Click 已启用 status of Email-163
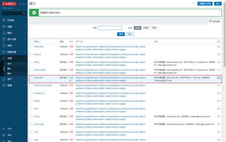This screenshot has height=142, width=226. (71, 79)
